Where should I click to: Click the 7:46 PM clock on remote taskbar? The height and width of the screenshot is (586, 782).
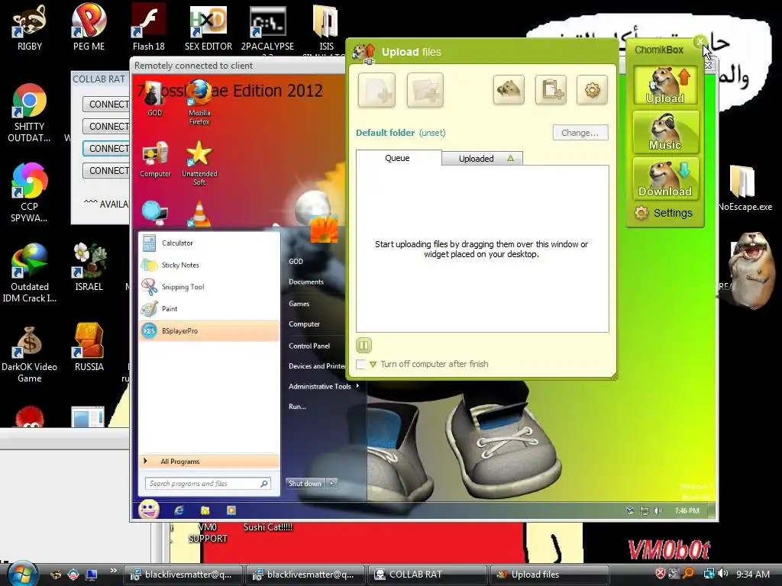coord(687,510)
